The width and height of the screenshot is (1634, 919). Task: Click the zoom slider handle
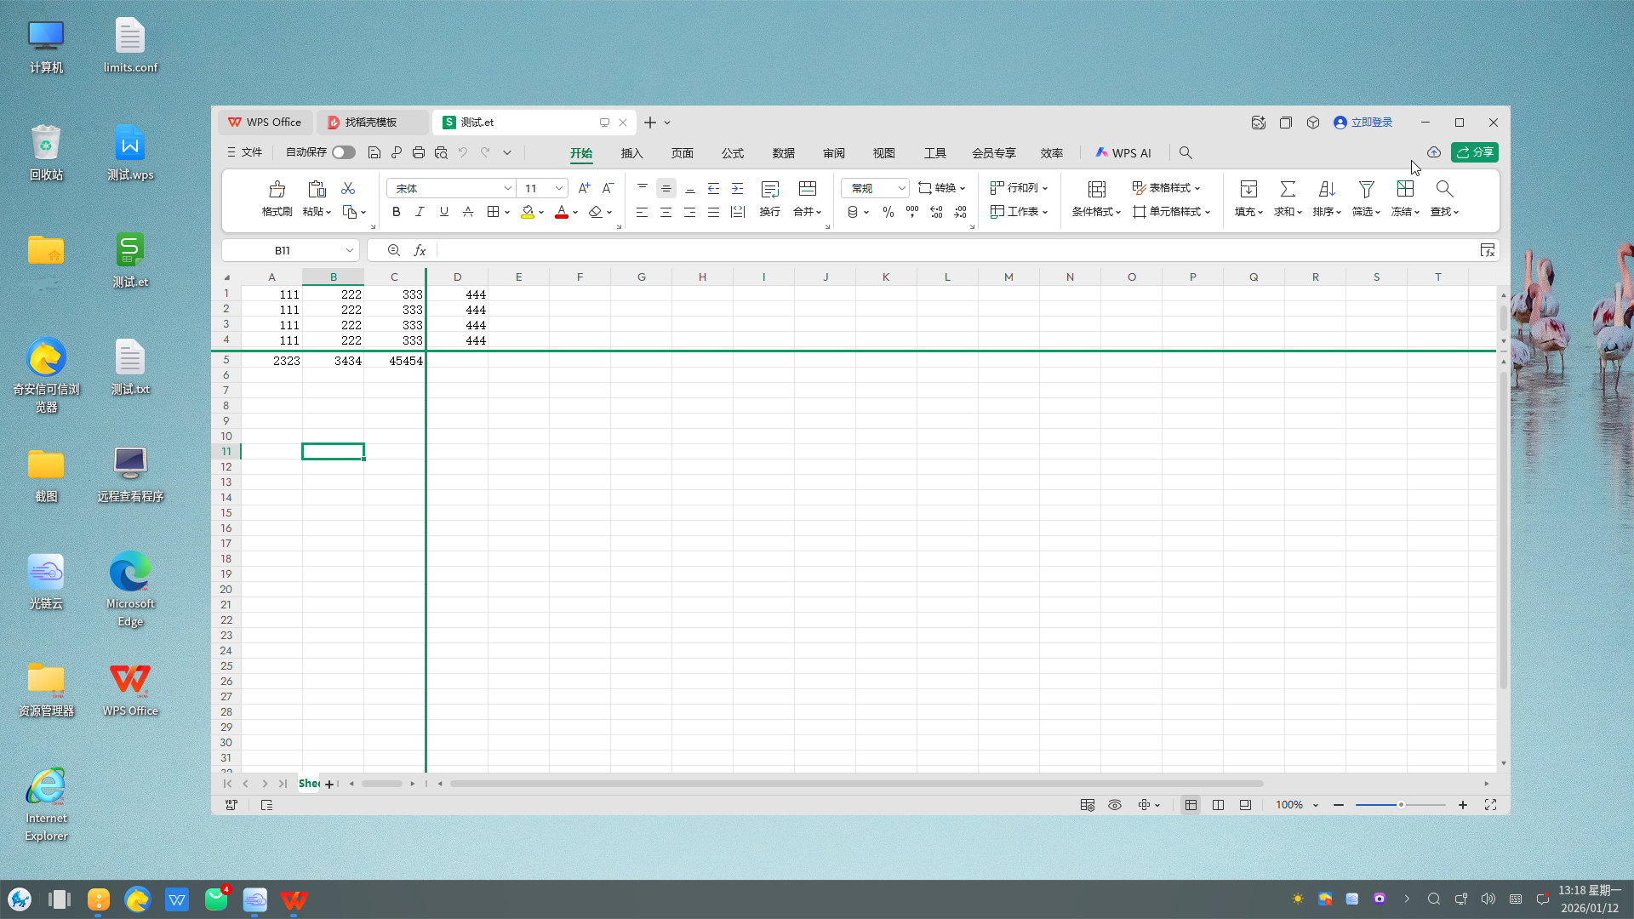point(1401,805)
